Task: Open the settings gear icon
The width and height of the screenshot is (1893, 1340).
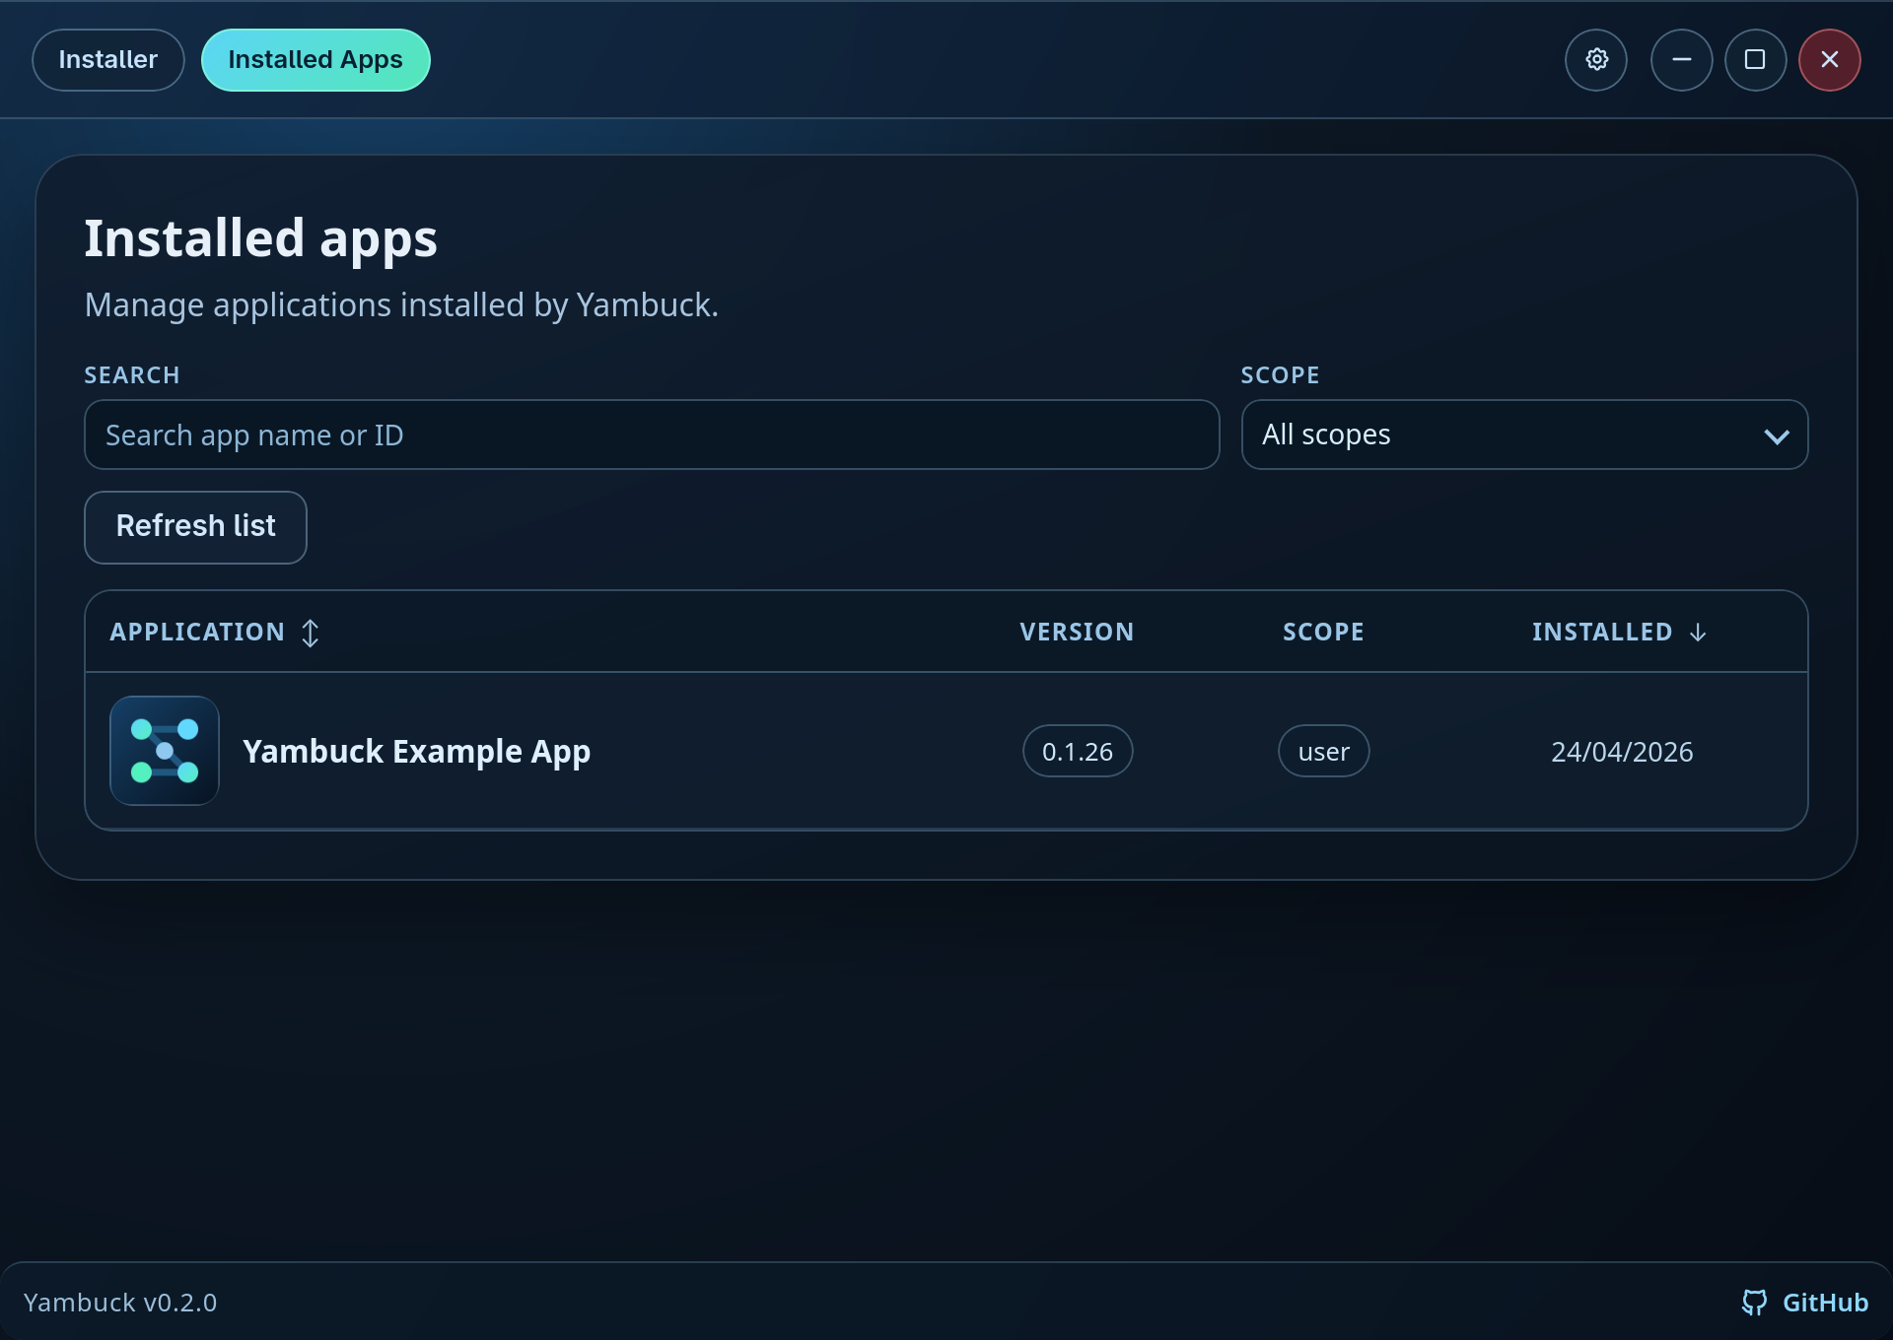Action: [x=1596, y=60]
